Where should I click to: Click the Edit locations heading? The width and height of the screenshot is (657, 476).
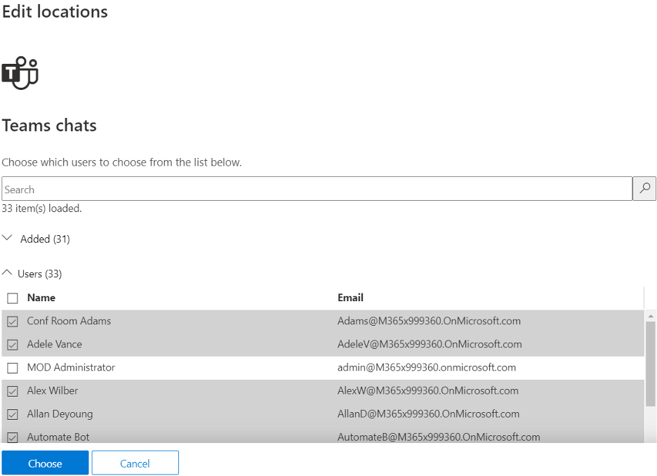55,12
